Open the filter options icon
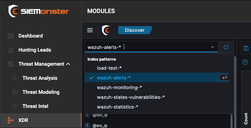Viewport: 251px width, 128px height. [x=245, y=62]
